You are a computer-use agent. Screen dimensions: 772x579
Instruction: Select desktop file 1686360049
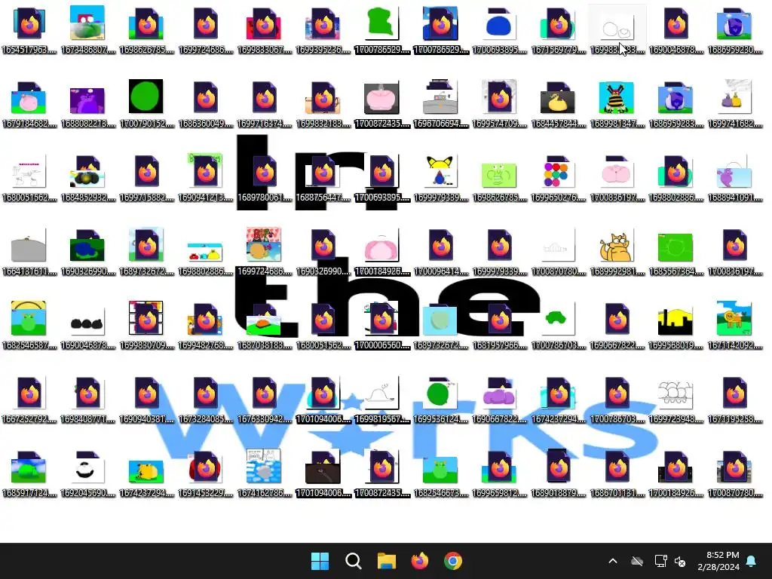point(206,104)
